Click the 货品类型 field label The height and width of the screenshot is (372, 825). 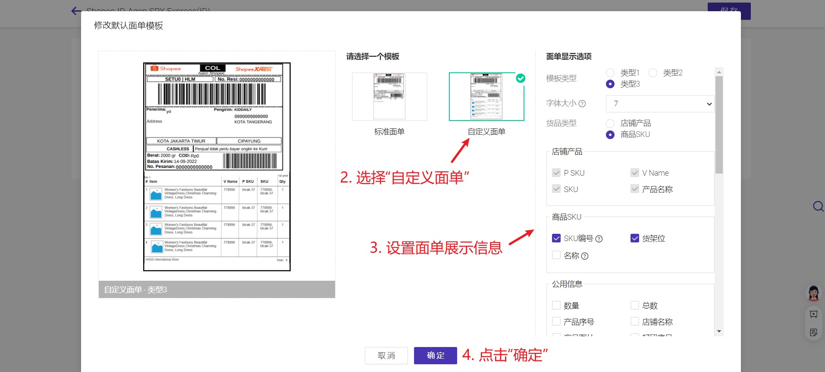[x=561, y=123]
